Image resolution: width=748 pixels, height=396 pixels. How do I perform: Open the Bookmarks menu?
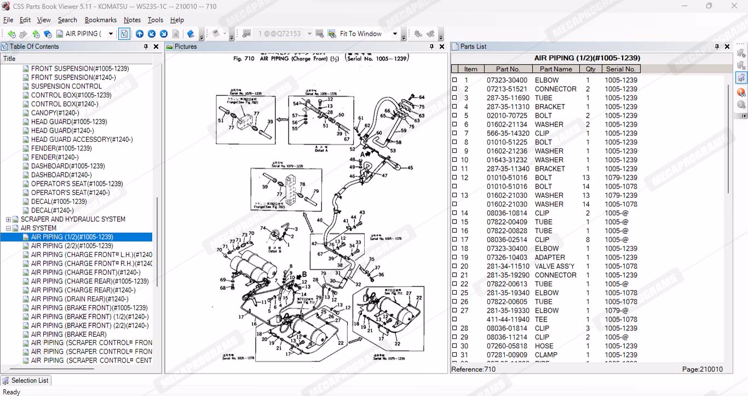tap(100, 20)
